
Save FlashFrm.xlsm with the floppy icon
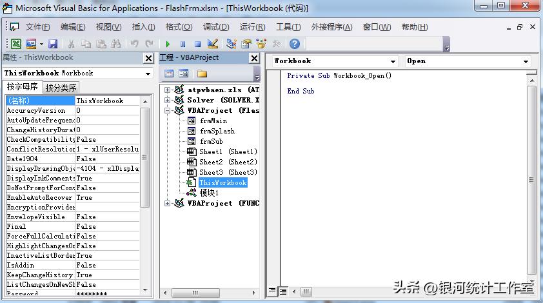[x=53, y=44]
